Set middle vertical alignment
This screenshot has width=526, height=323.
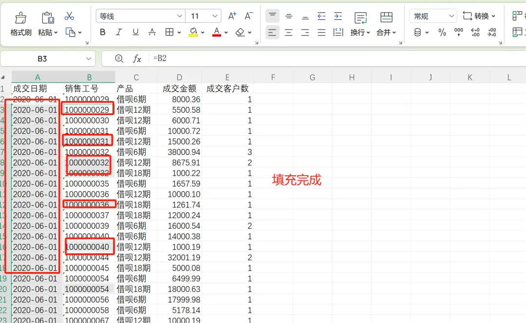point(289,16)
